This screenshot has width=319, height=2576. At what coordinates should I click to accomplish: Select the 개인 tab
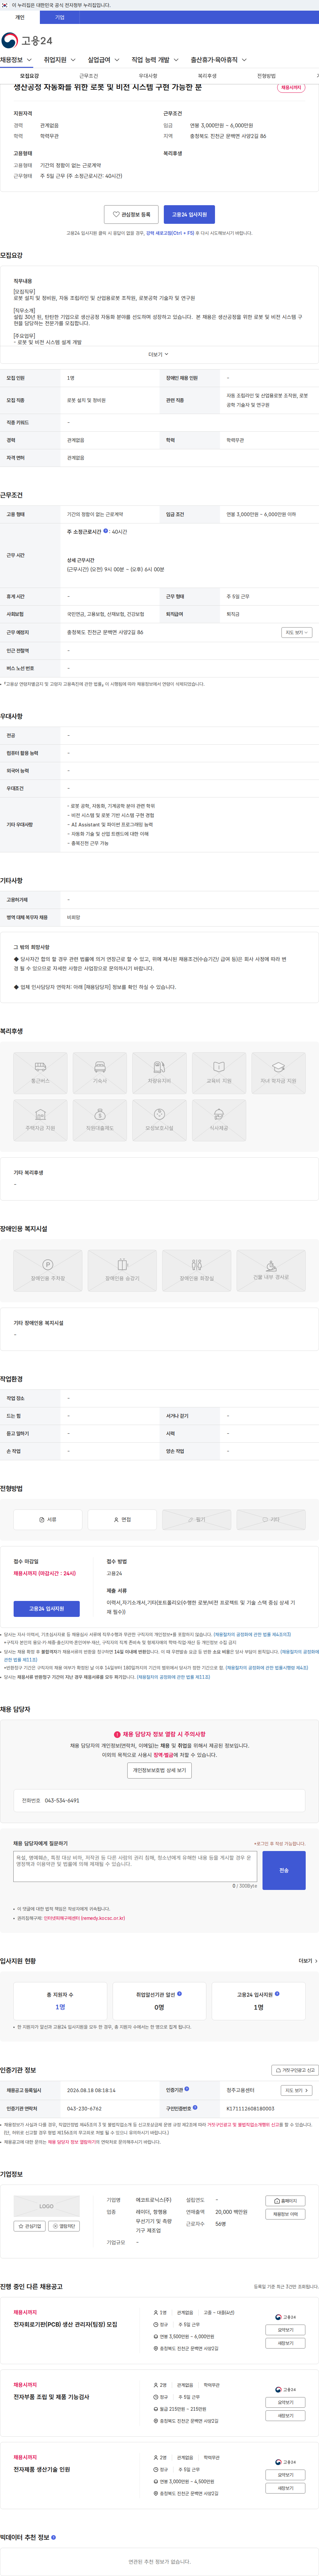click(20, 17)
